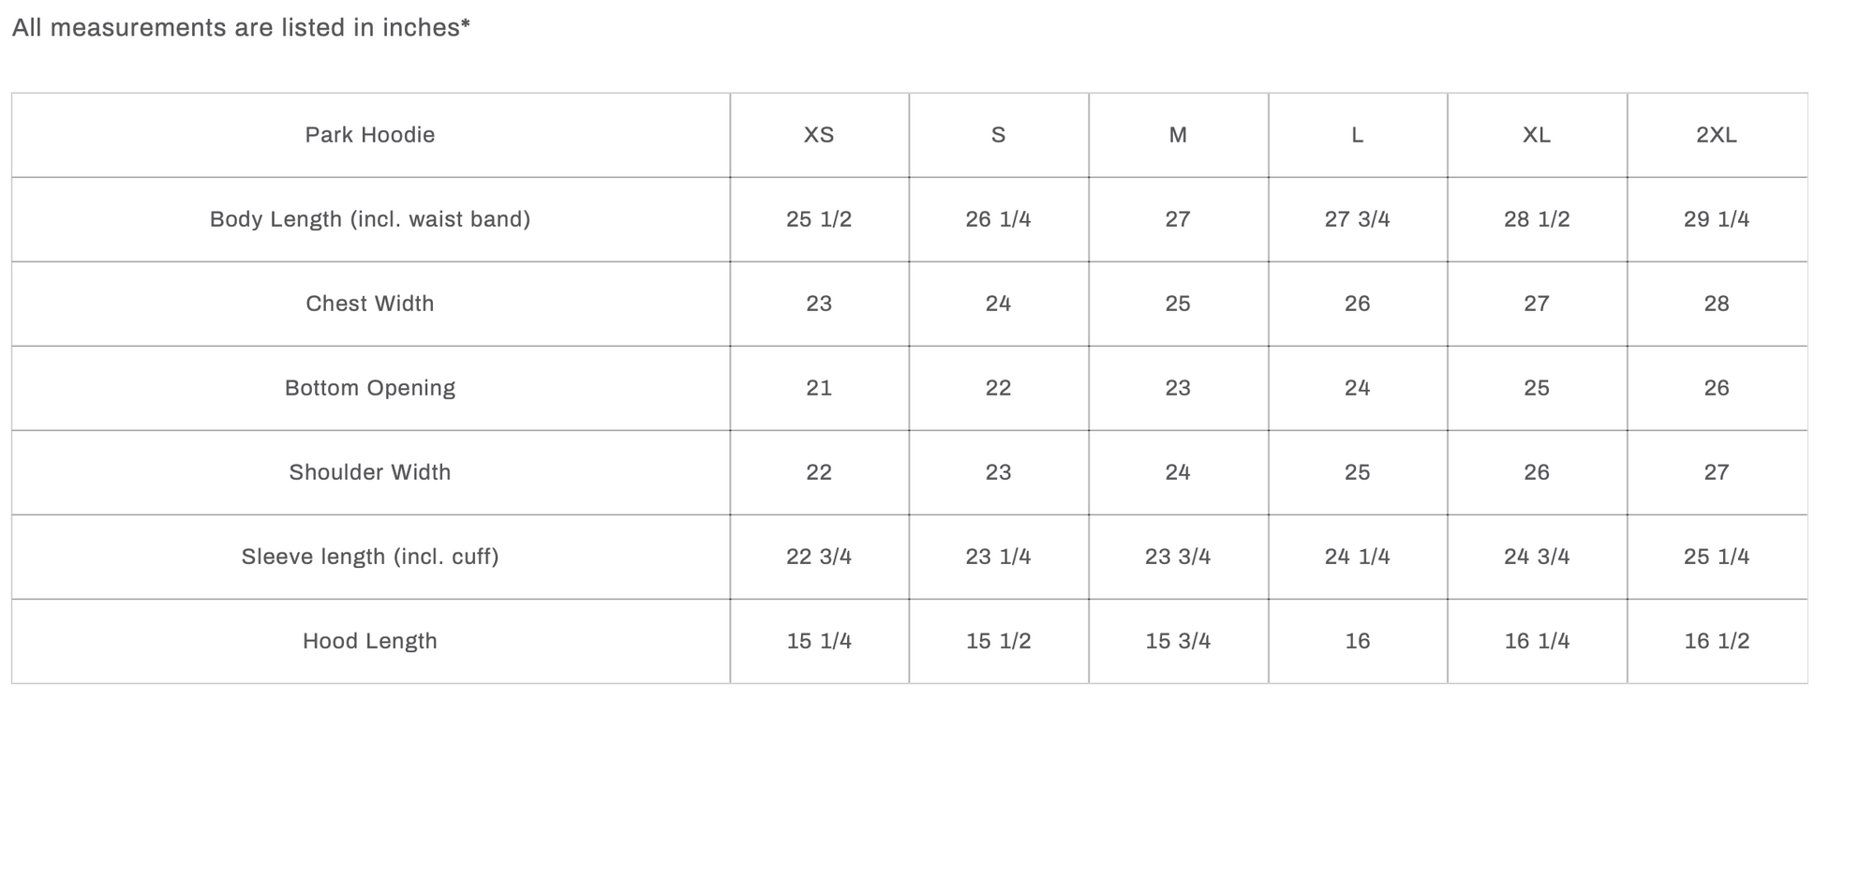The image size is (1874, 878).
Task: Click the Shoulder Width row label
Action: (x=370, y=472)
